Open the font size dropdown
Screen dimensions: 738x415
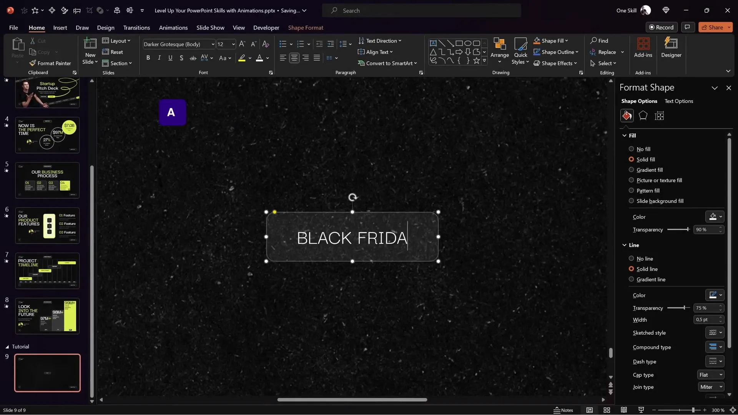click(x=233, y=44)
